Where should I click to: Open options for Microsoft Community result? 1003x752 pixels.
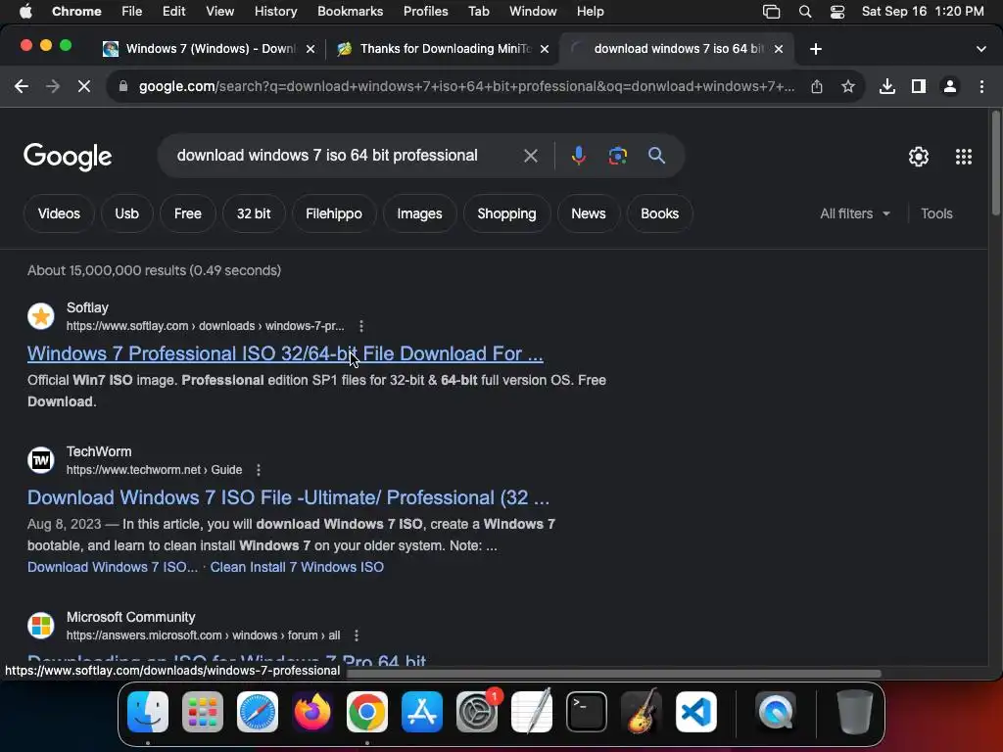pos(357,635)
